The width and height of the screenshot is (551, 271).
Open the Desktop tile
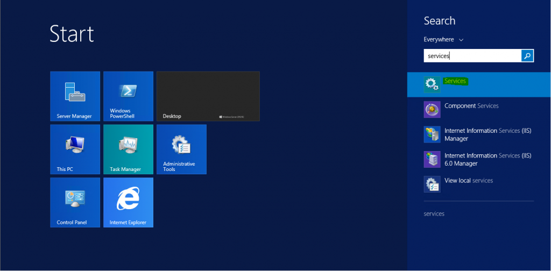pos(208,96)
